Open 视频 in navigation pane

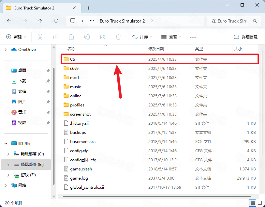click(22, 123)
